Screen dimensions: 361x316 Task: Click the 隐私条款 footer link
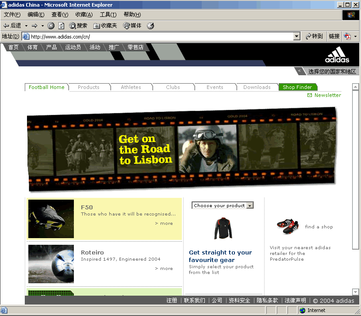[x=267, y=301]
